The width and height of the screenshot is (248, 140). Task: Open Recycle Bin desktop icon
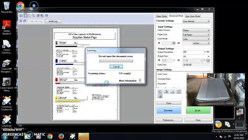(7, 7)
